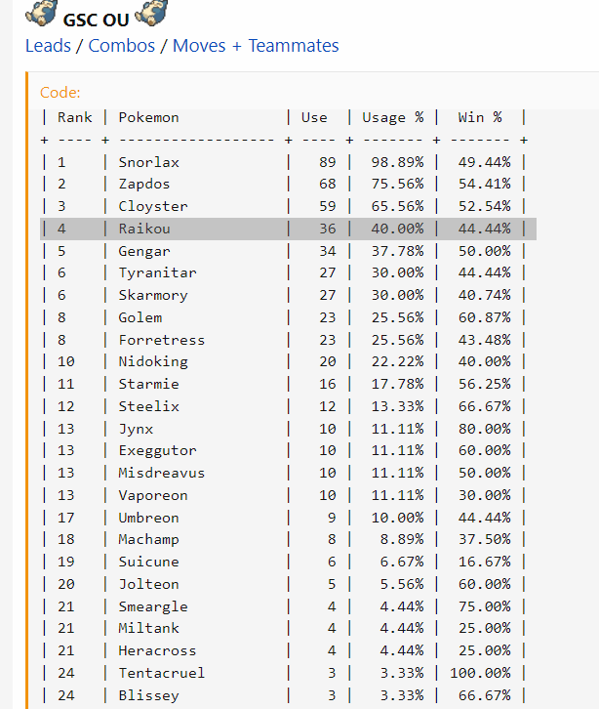Open the Moves + Teammates link
Viewport: 599px width, 709px height.
tap(256, 46)
